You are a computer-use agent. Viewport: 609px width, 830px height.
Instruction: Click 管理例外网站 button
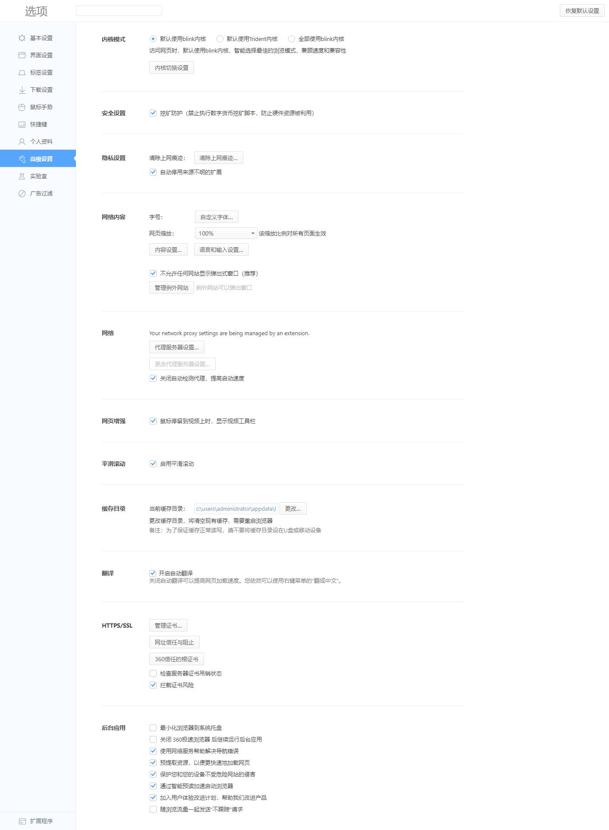(x=172, y=288)
